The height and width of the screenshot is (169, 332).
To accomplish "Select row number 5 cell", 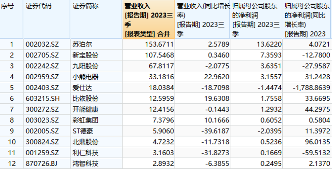I will point(12,88).
